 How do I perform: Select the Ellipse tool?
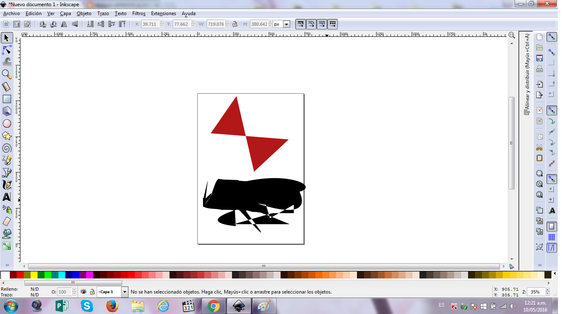7,123
